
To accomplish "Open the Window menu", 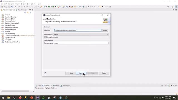I will click(34, 4).
